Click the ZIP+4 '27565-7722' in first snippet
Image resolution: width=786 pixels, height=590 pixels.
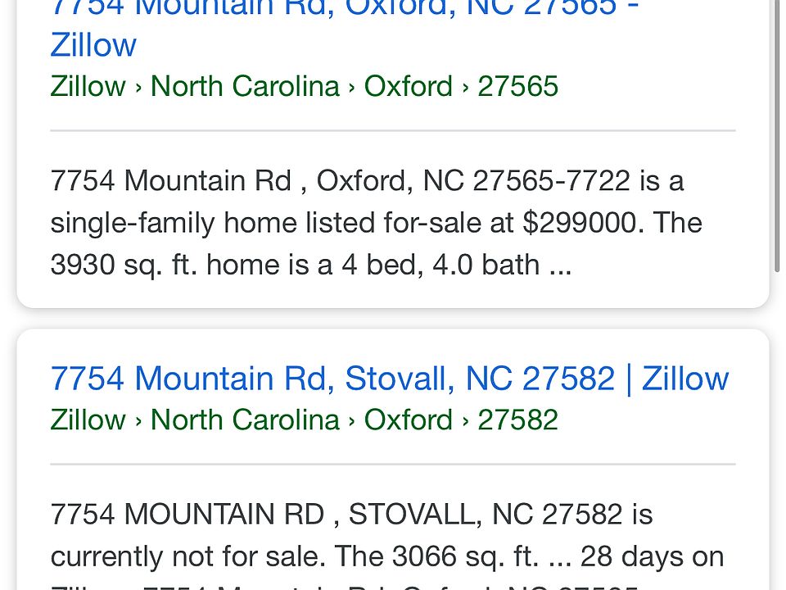pos(551,180)
